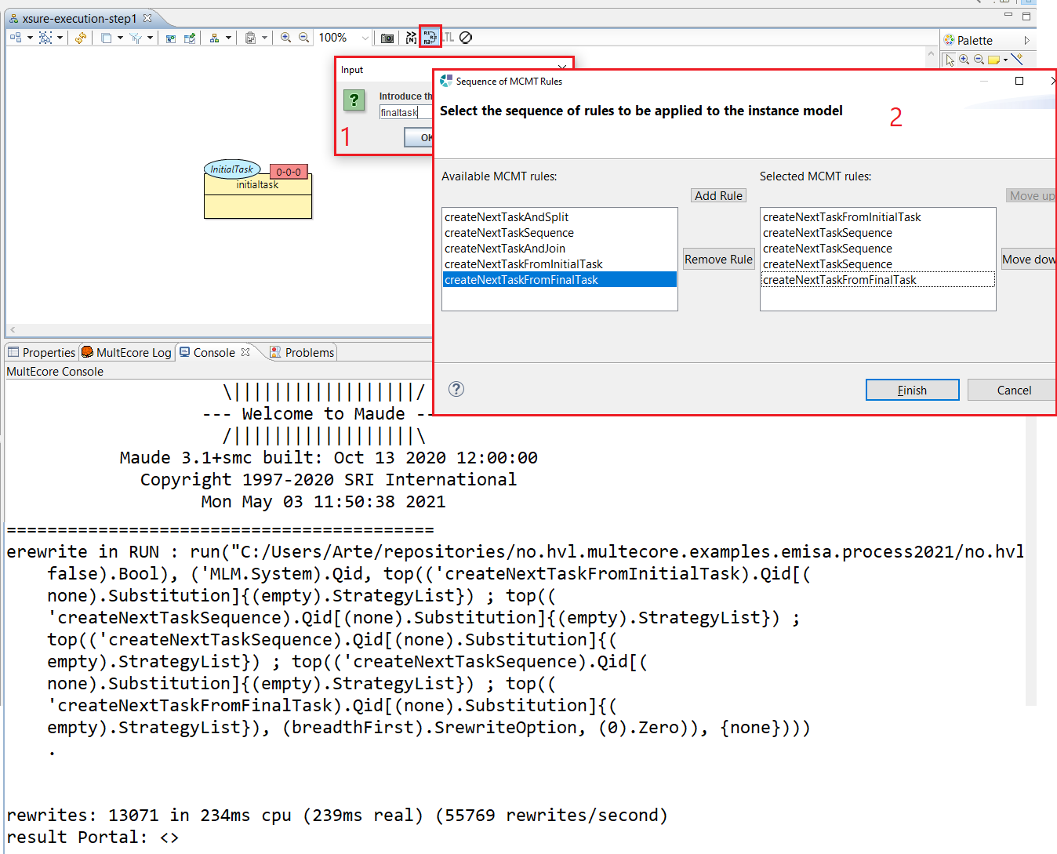This screenshot has width=1057, height=854.
Task: Export diagram as image via camera icon
Action: click(387, 38)
